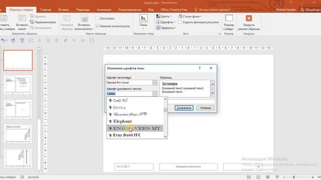The width and height of the screenshot is (321, 180).
Task: Open the Themes gallery icon
Action: coord(143,18)
